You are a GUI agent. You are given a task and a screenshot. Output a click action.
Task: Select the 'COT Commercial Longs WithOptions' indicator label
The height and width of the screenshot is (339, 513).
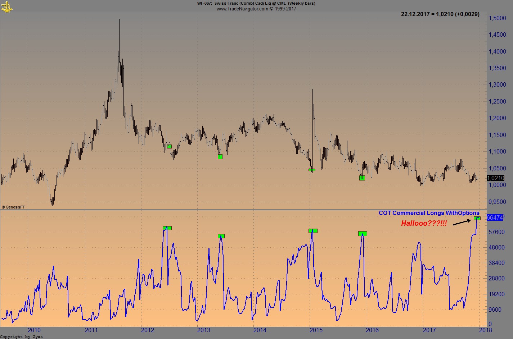click(x=429, y=213)
